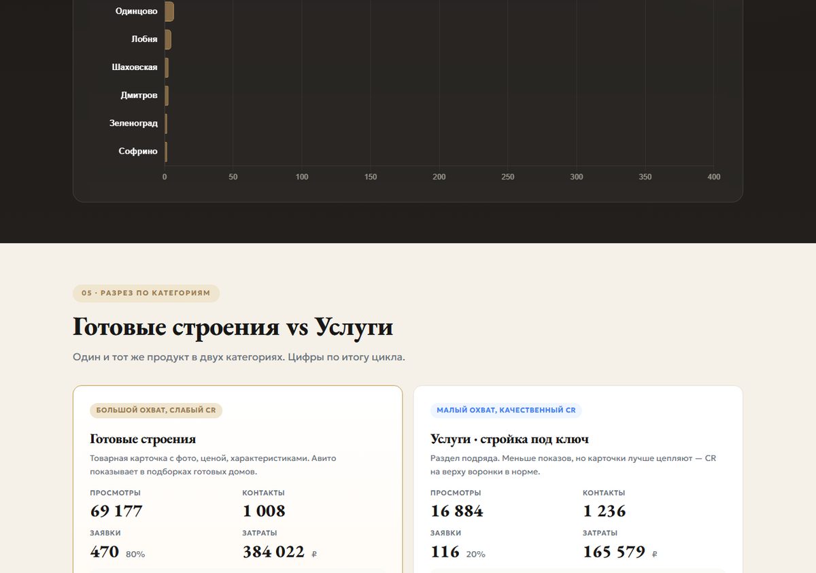This screenshot has width=816, height=573.
Task: Click the 400 axis tick label
Action: pos(714,177)
